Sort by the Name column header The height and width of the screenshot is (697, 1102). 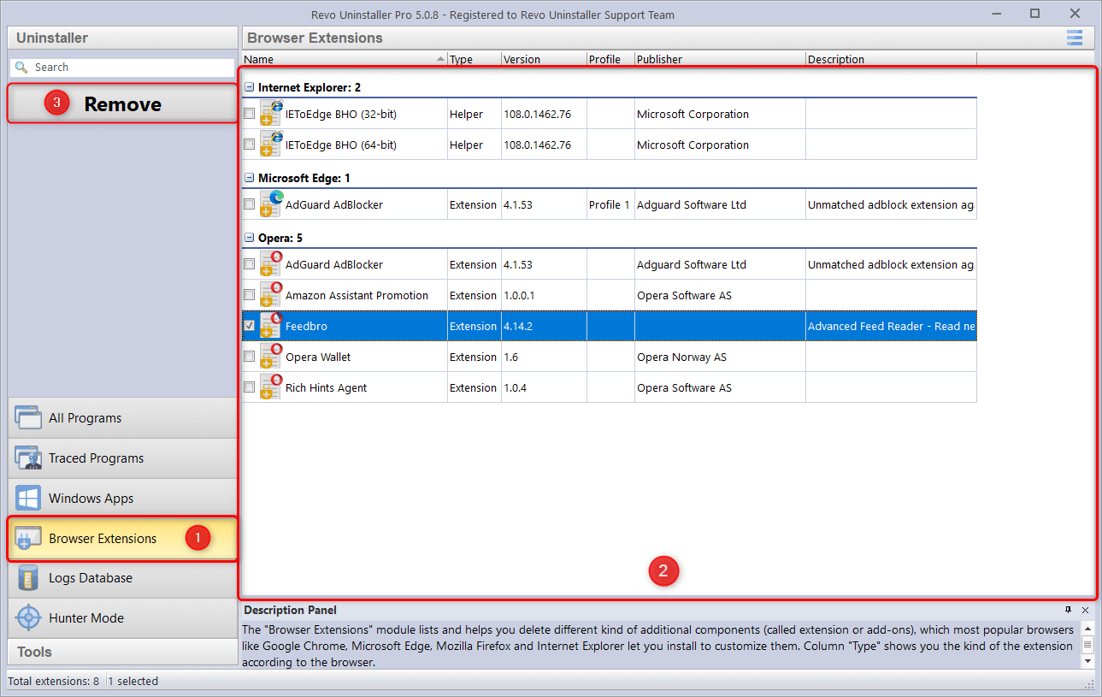pos(345,59)
